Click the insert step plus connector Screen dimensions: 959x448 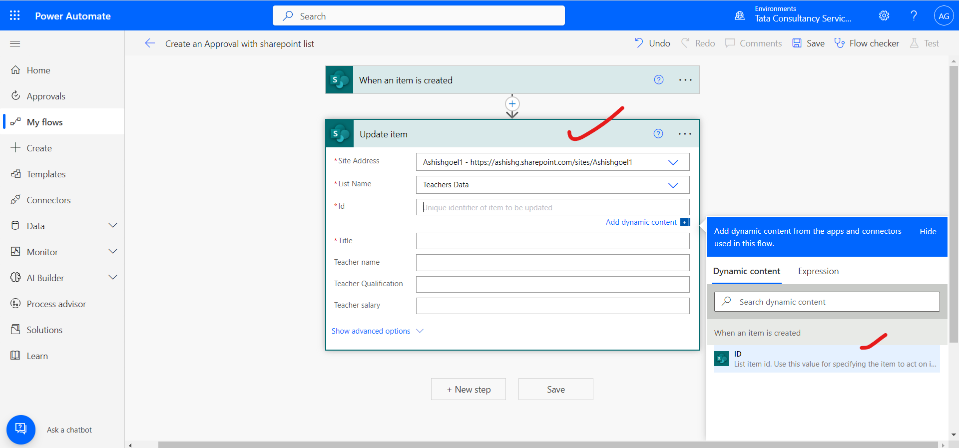pyautogui.click(x=512, y=104)
